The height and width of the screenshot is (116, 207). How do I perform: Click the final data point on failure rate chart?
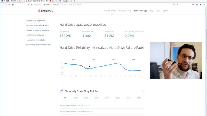pyautogui.click(x=140, y=71)
